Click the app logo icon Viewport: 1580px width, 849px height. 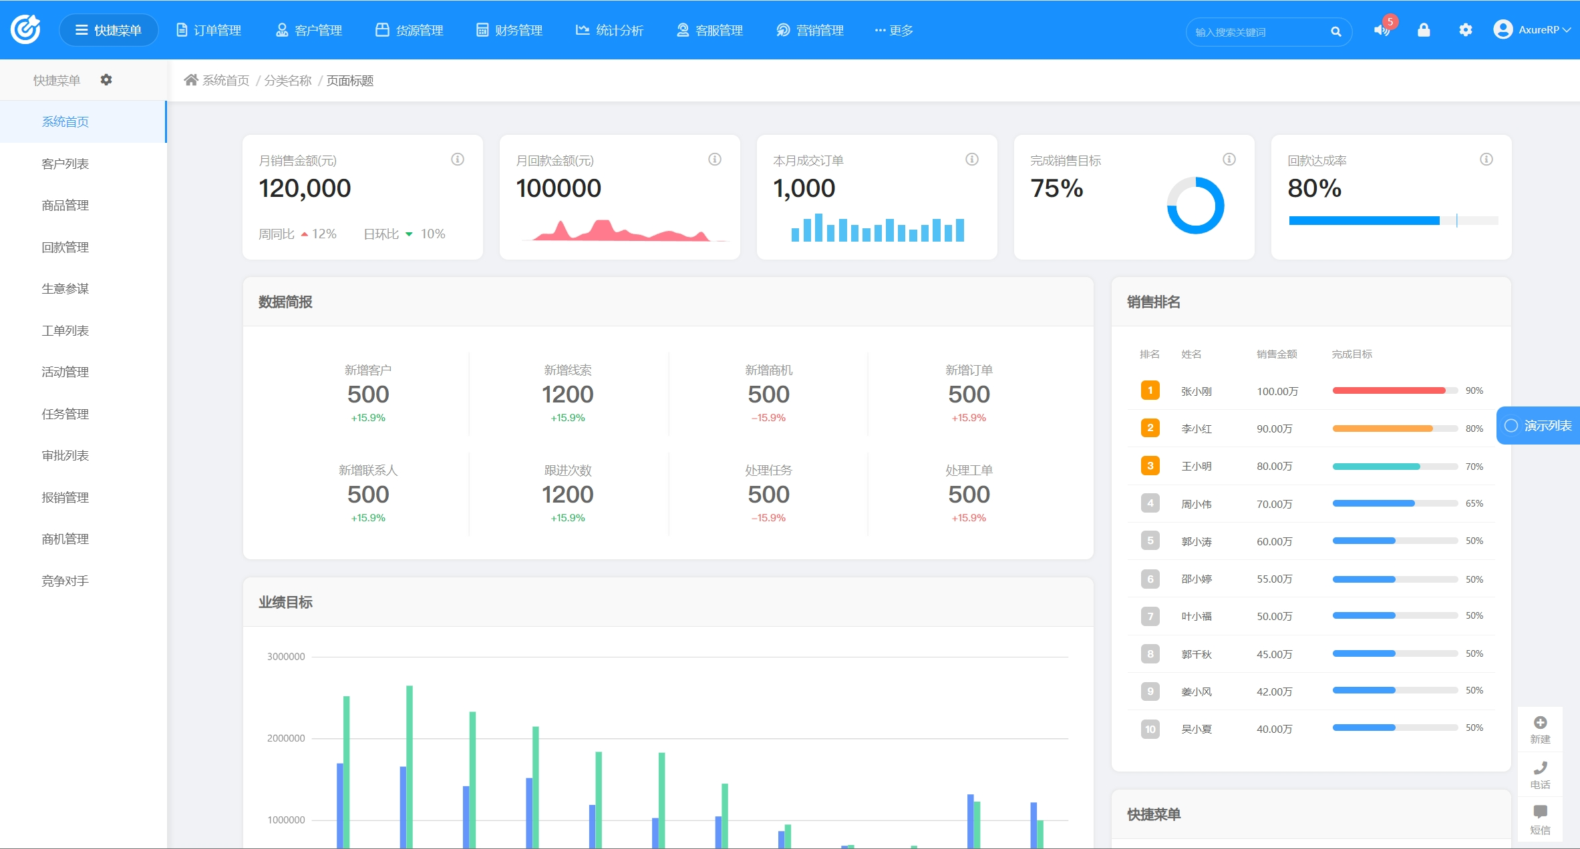tap(25, 29)
